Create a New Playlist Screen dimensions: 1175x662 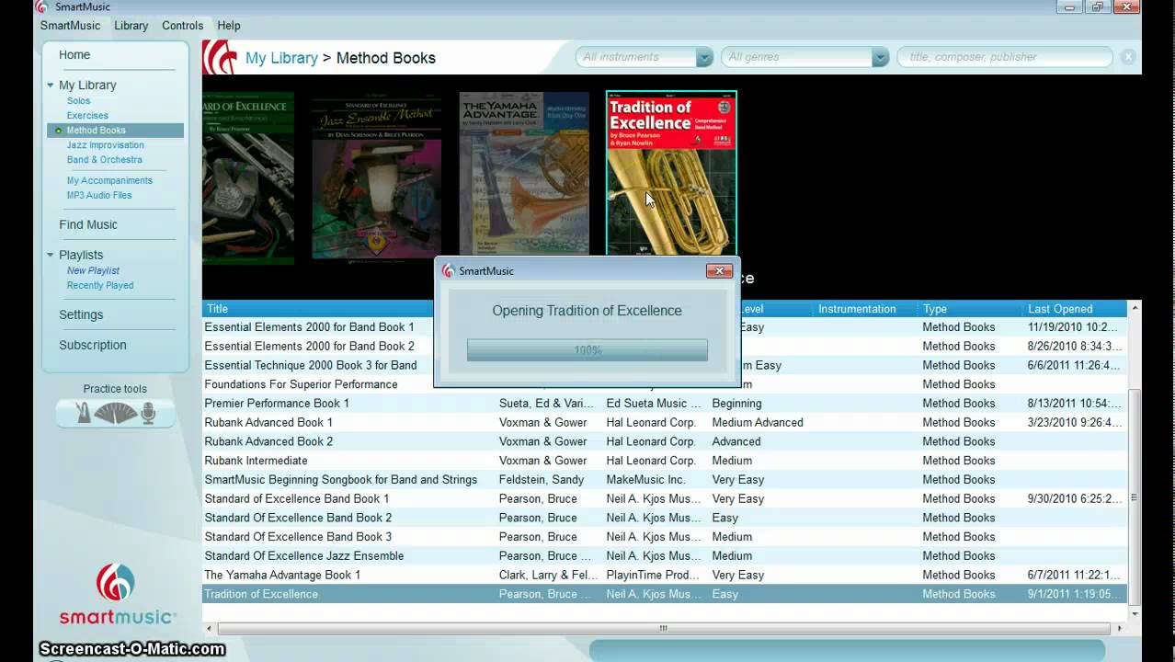click(93, 271)
